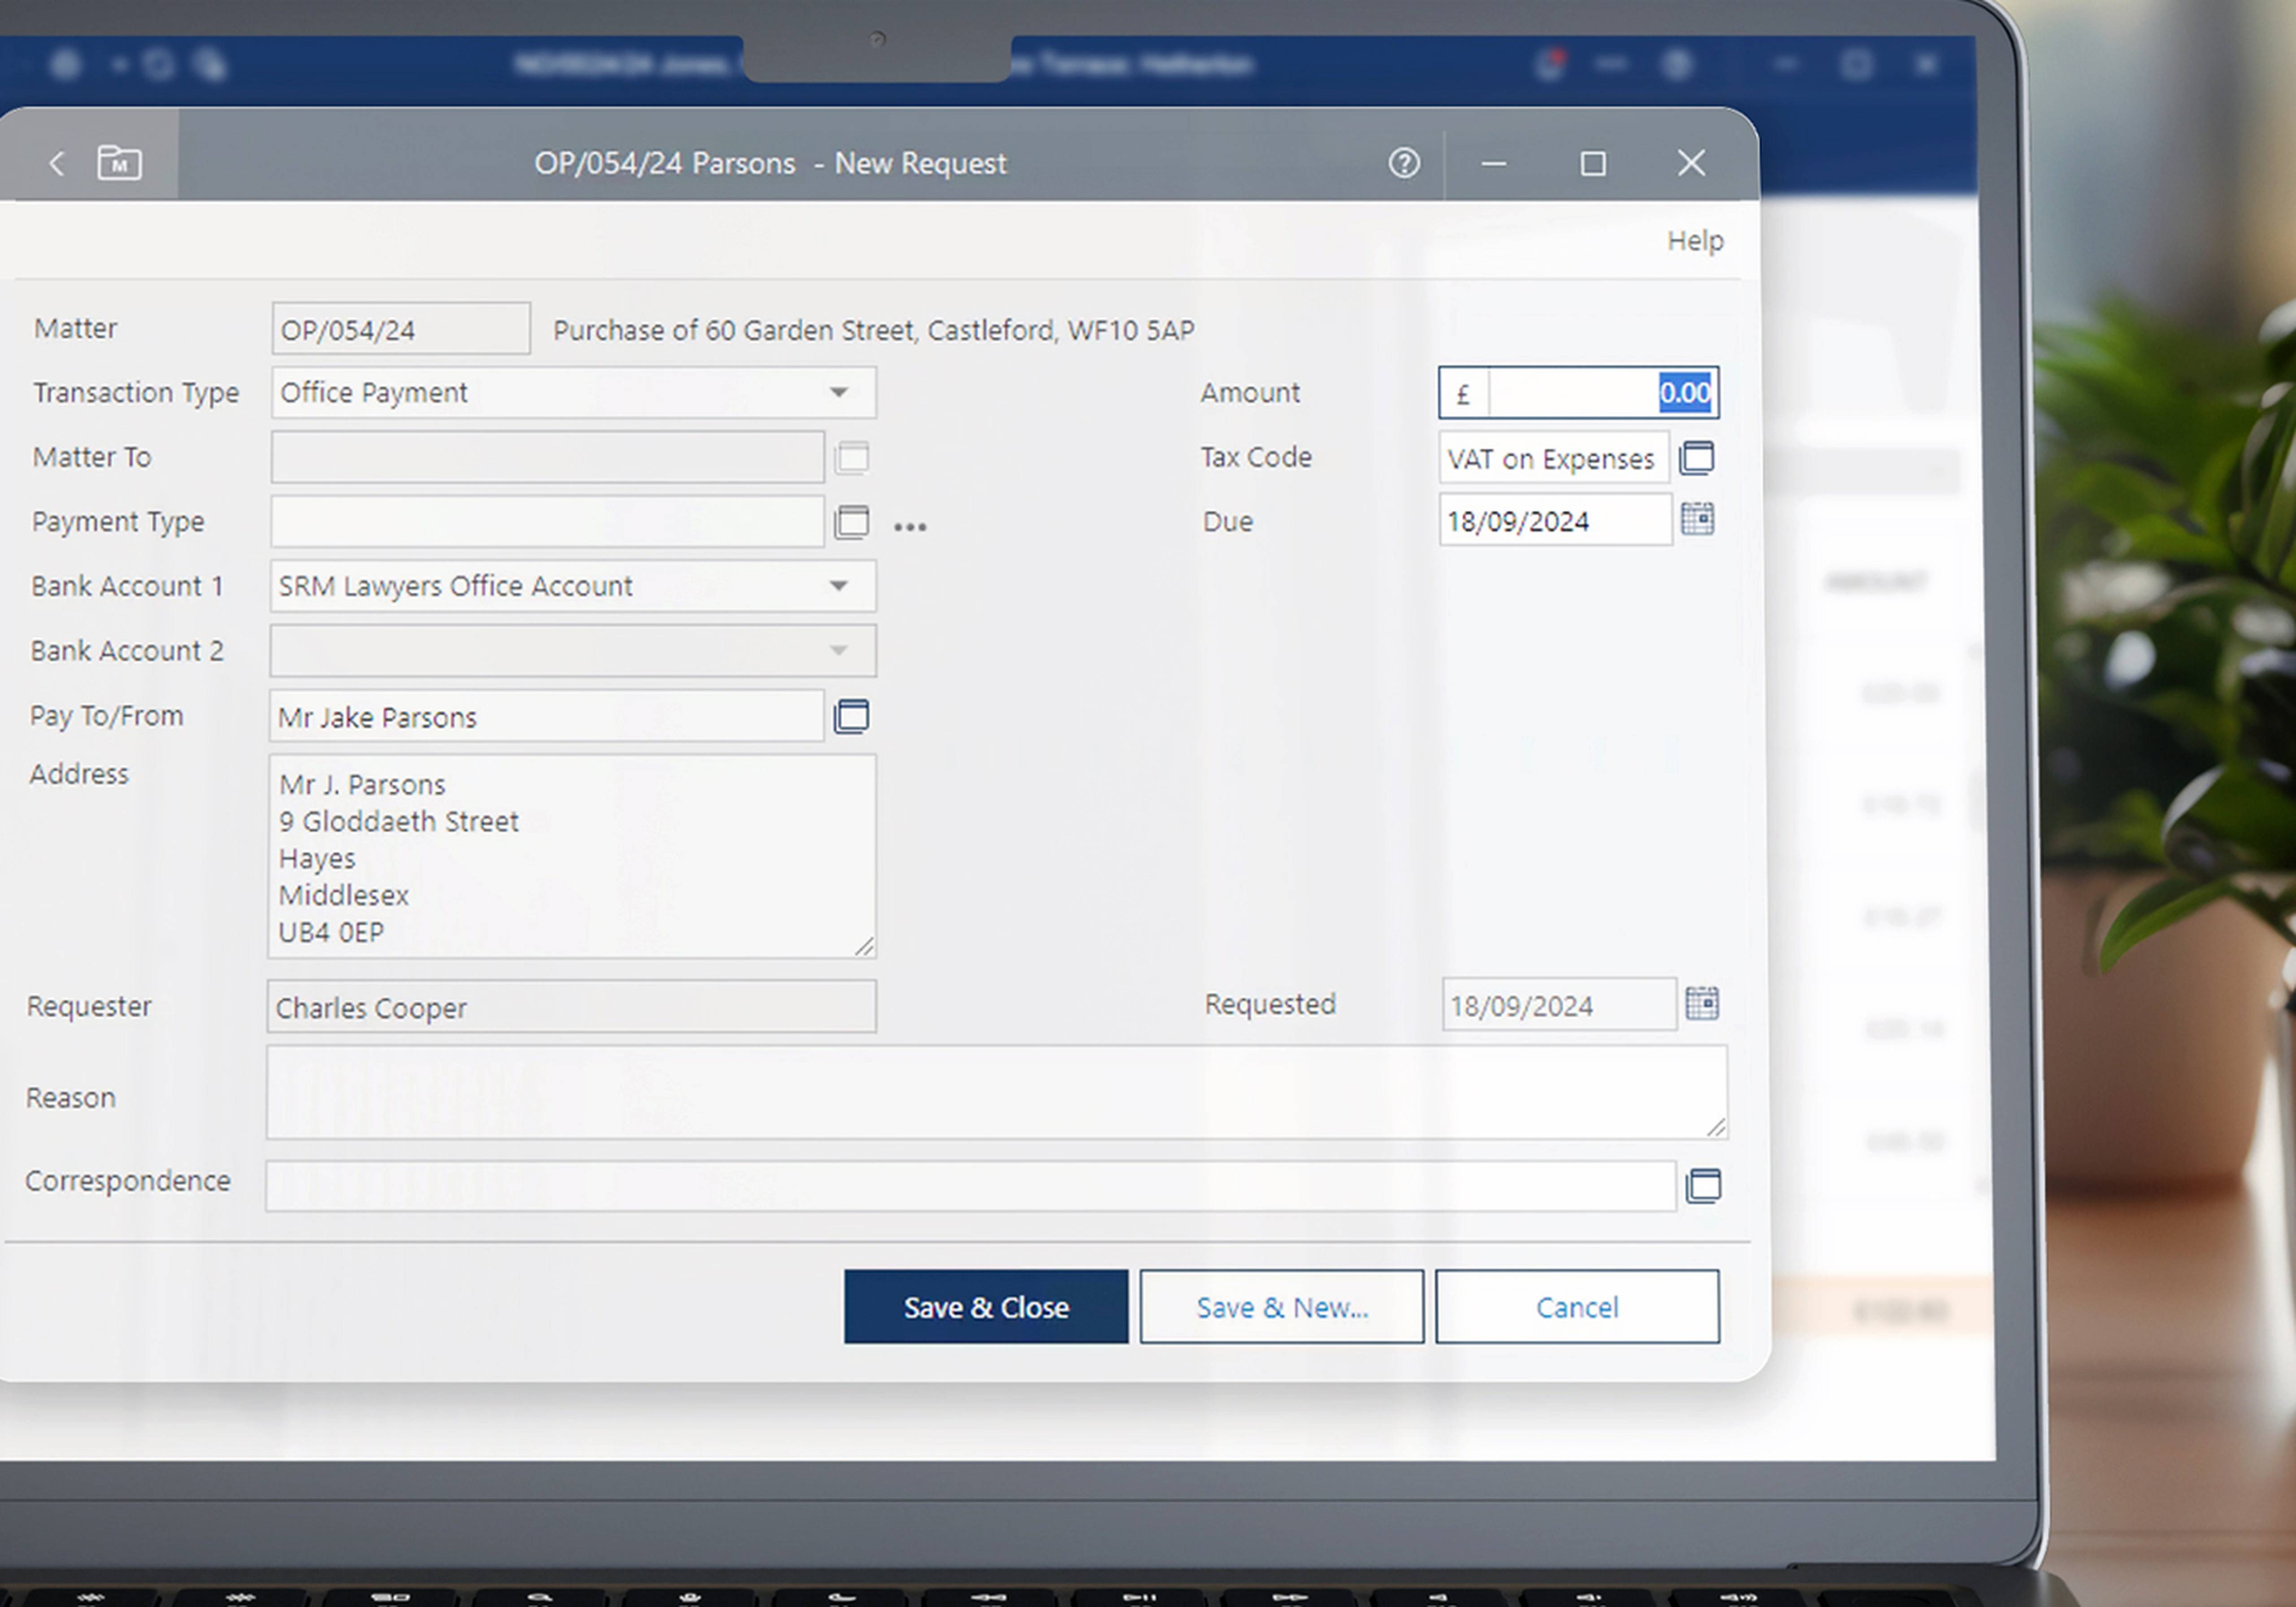This screenshot has width=2296, height=1607.
Task: Maximize the New Request dialog
Action: coord(1593,163)
